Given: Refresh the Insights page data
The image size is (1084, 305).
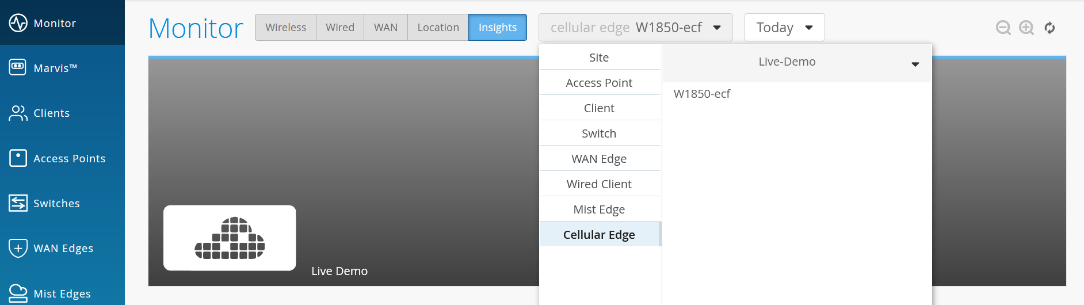Looking at the screenshot, I should pyautogui.click(x=1049, y=28).
